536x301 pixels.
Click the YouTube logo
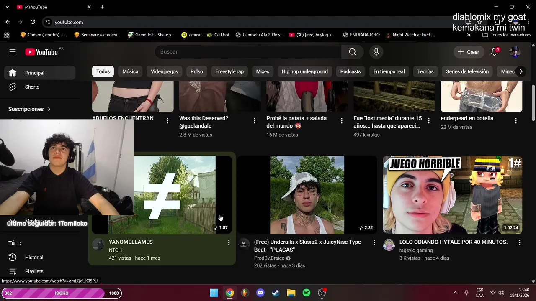pos(41,52)
